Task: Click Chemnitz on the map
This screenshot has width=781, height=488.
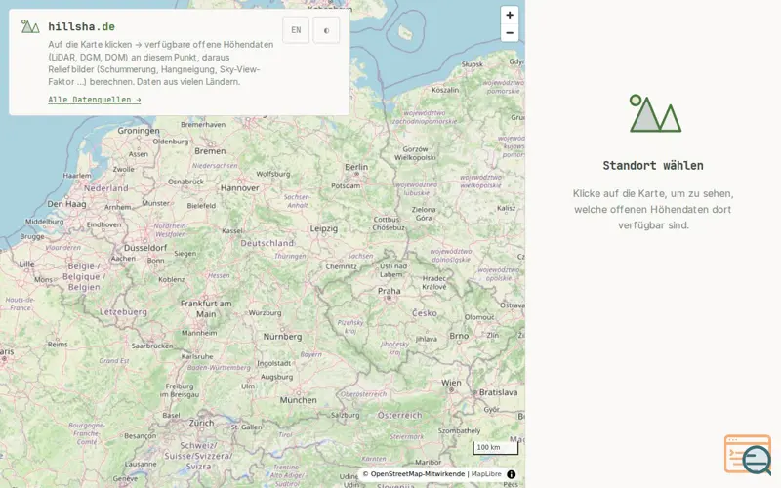Action: [341, 266]
